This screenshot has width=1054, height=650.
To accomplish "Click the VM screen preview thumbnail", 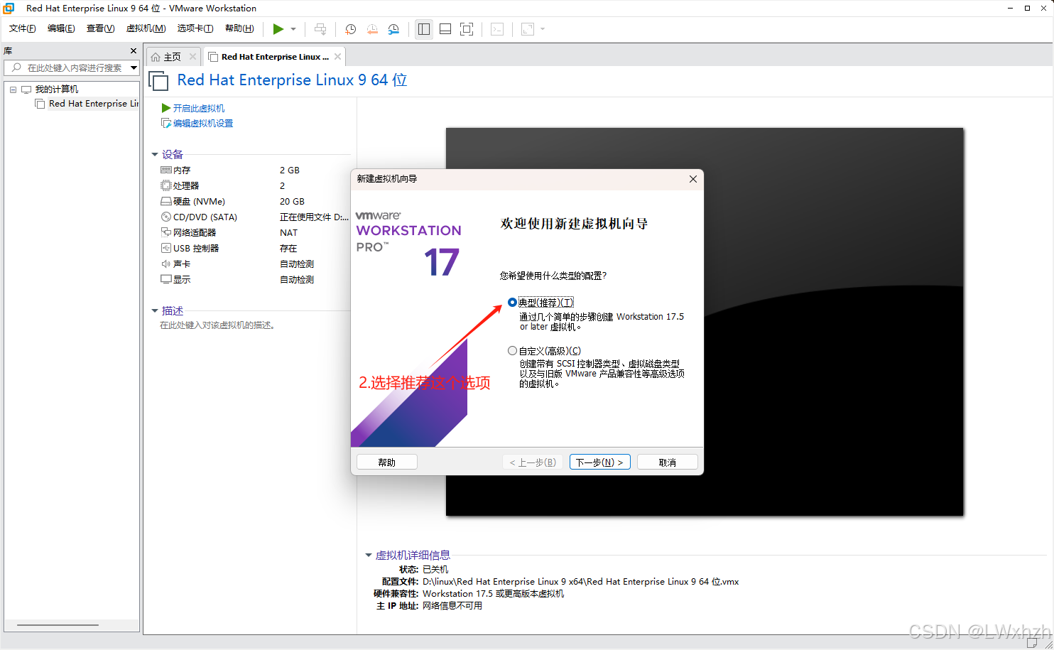I will click(705, 322).
